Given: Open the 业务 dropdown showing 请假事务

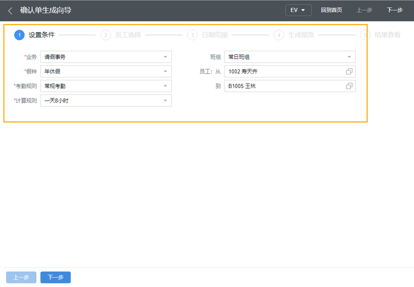Looking at the screenshot, I should (x=106, y=57).
